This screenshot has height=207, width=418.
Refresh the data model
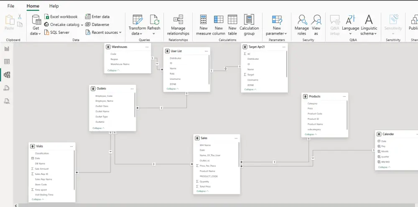154,25
